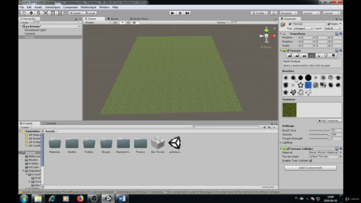Screen dimensions: 361x203
Task: Select the Paint Texture terrain tool
Action: coord(311,55)
